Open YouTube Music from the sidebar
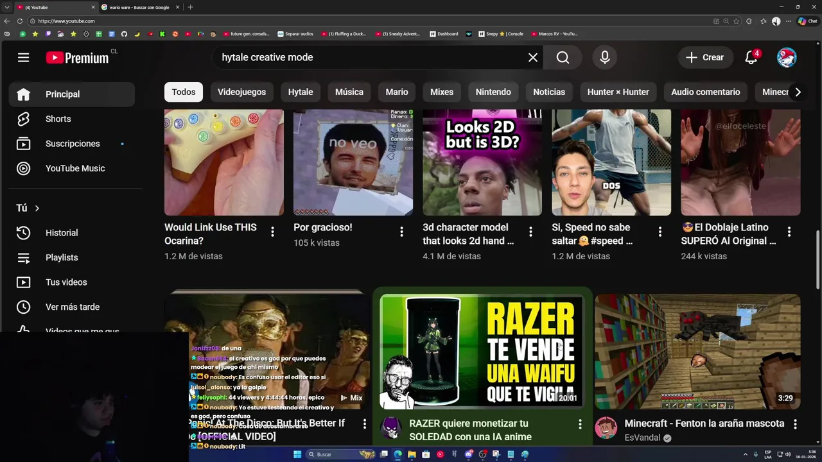Viewport: 822px width, 462px height. coord(72,168)
